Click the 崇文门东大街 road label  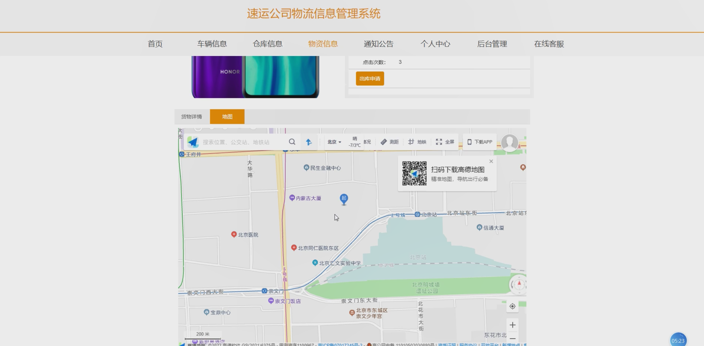coord(359,301)
